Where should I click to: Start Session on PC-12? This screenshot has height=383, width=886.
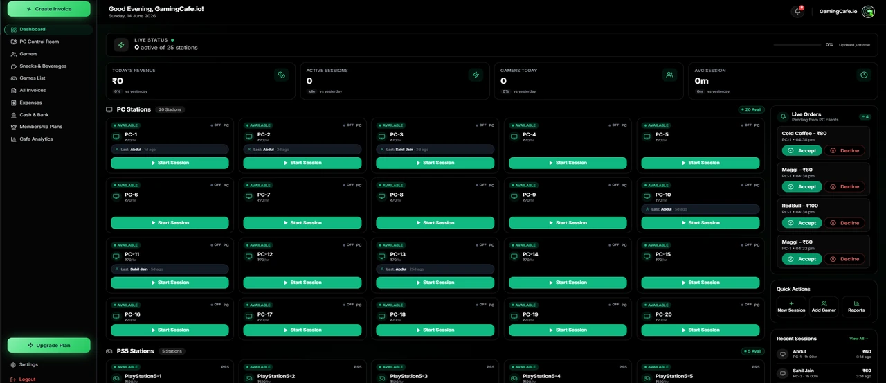(x=302, y=283)
